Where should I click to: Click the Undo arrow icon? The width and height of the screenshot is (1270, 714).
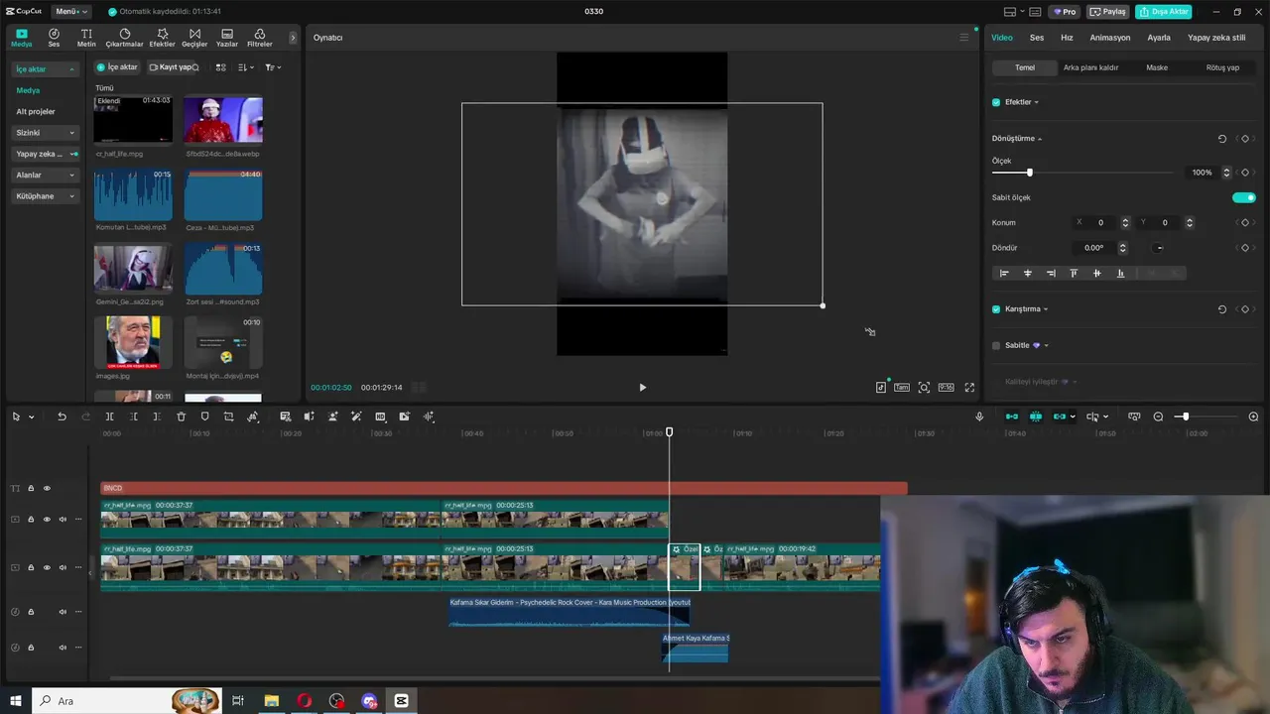tap(62, 416)
